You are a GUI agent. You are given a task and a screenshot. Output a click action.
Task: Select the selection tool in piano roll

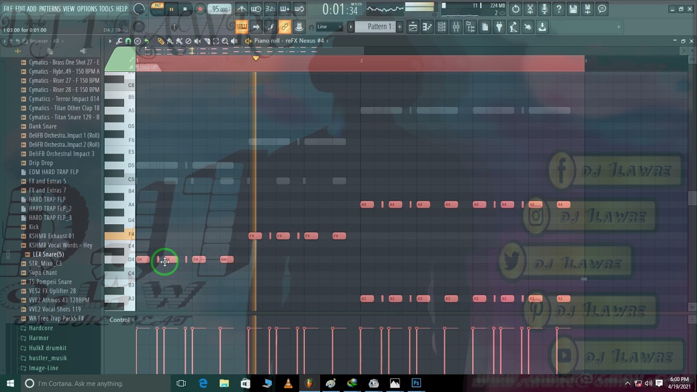point(216,41)
